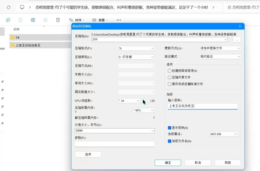The height and width of the screenshot is (171, 260).
Task: Click the rename icon in Explorer toolbar
Action: coord(33,20)
